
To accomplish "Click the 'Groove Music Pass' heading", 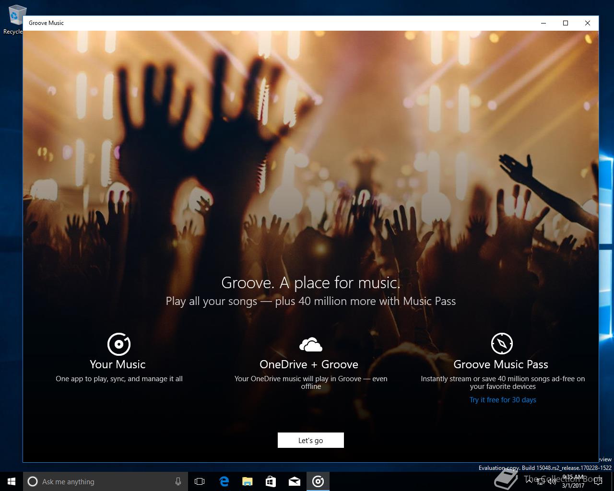I will [x=501, y=364].
